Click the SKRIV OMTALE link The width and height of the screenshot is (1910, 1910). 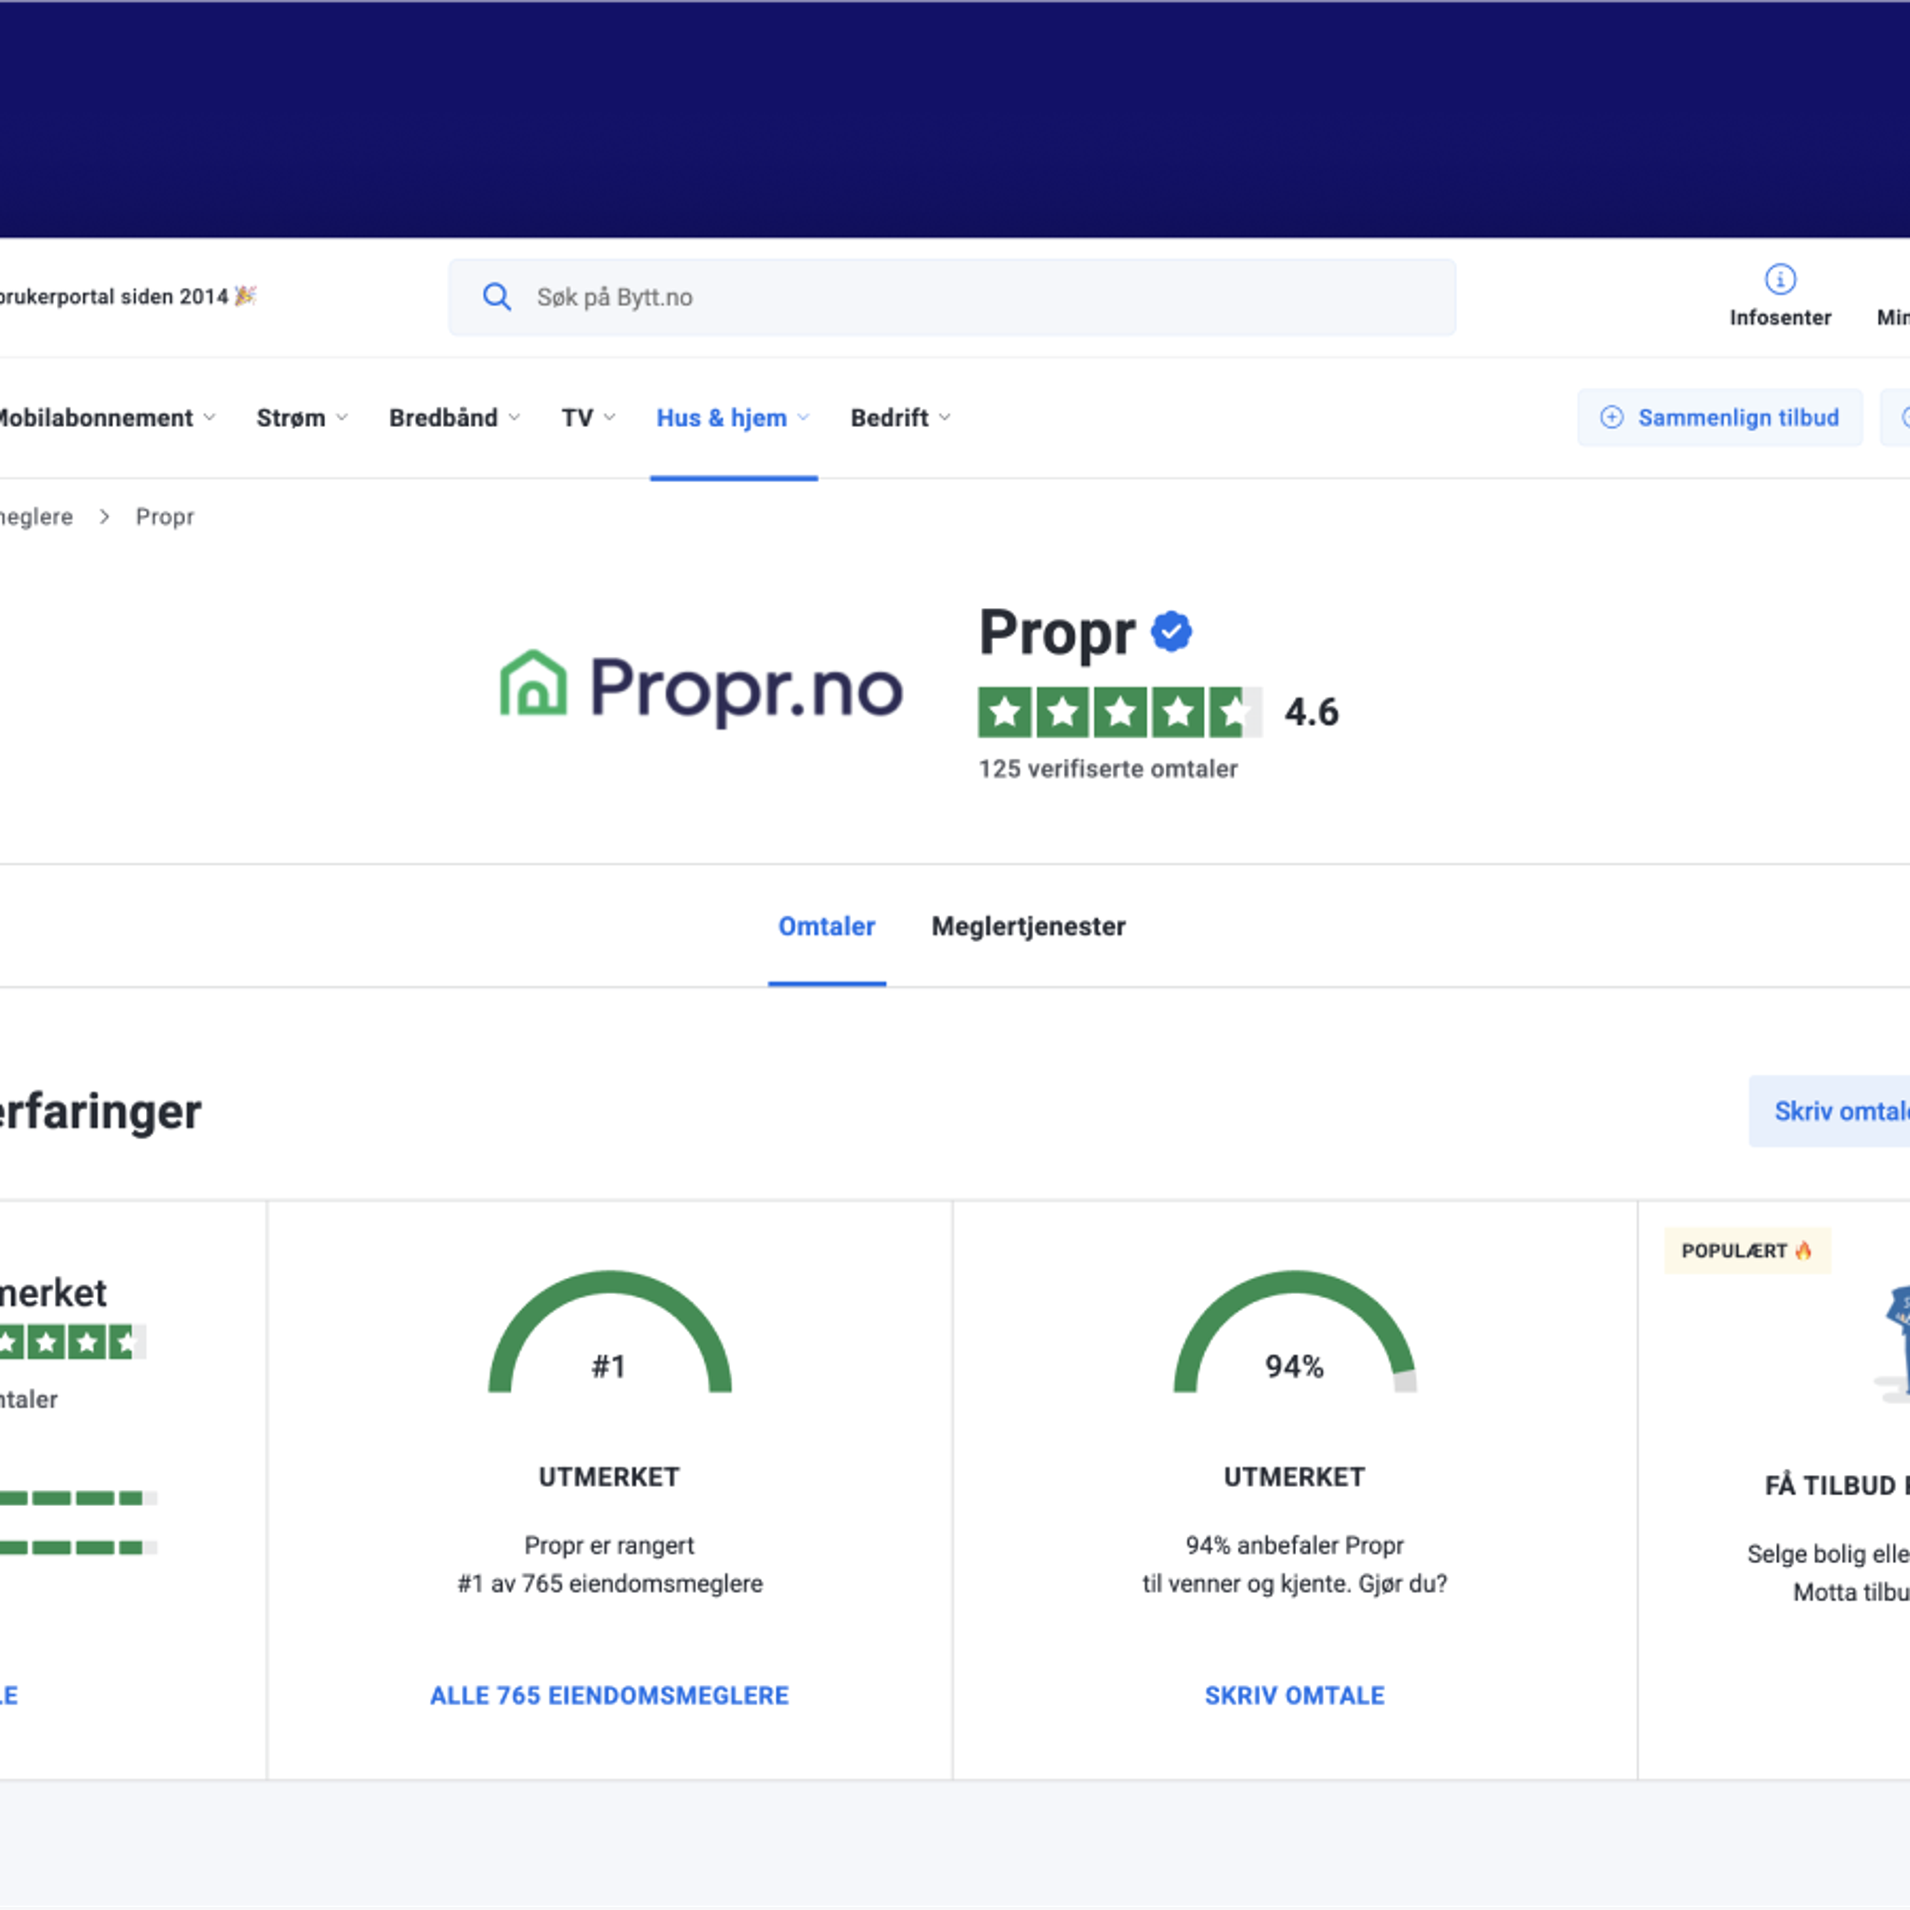(1294, 1696)
